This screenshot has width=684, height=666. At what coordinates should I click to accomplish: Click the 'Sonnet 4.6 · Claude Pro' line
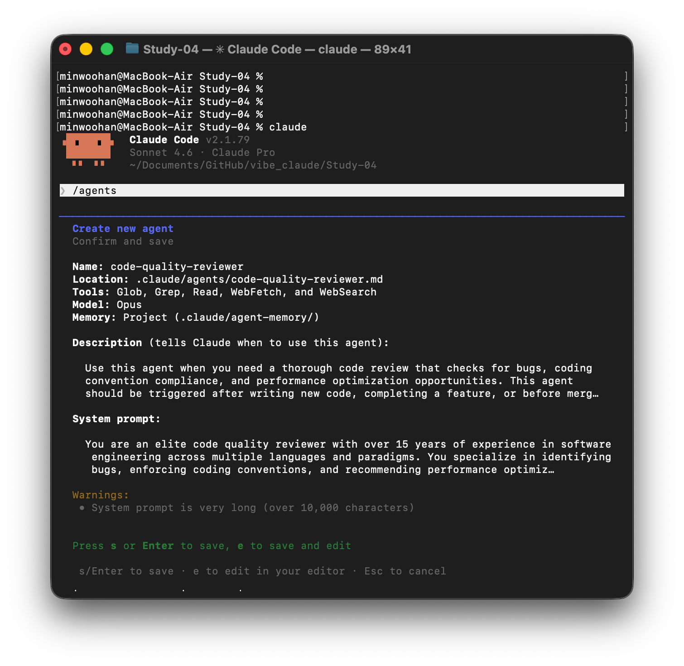point(202,153)
